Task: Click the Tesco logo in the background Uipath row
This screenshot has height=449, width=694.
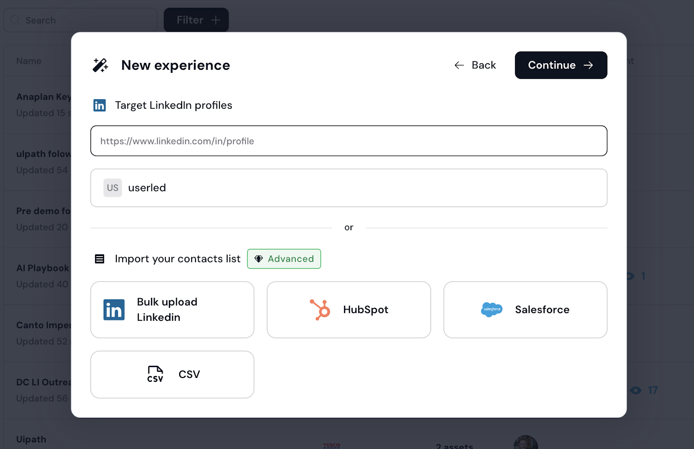Action: (332, 446)
